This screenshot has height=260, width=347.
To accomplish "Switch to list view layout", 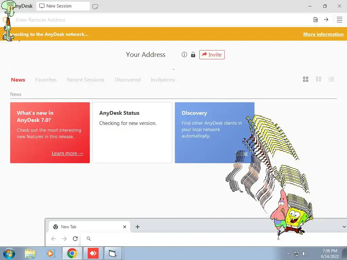I will pyautogui.click(x=331, y=79).
